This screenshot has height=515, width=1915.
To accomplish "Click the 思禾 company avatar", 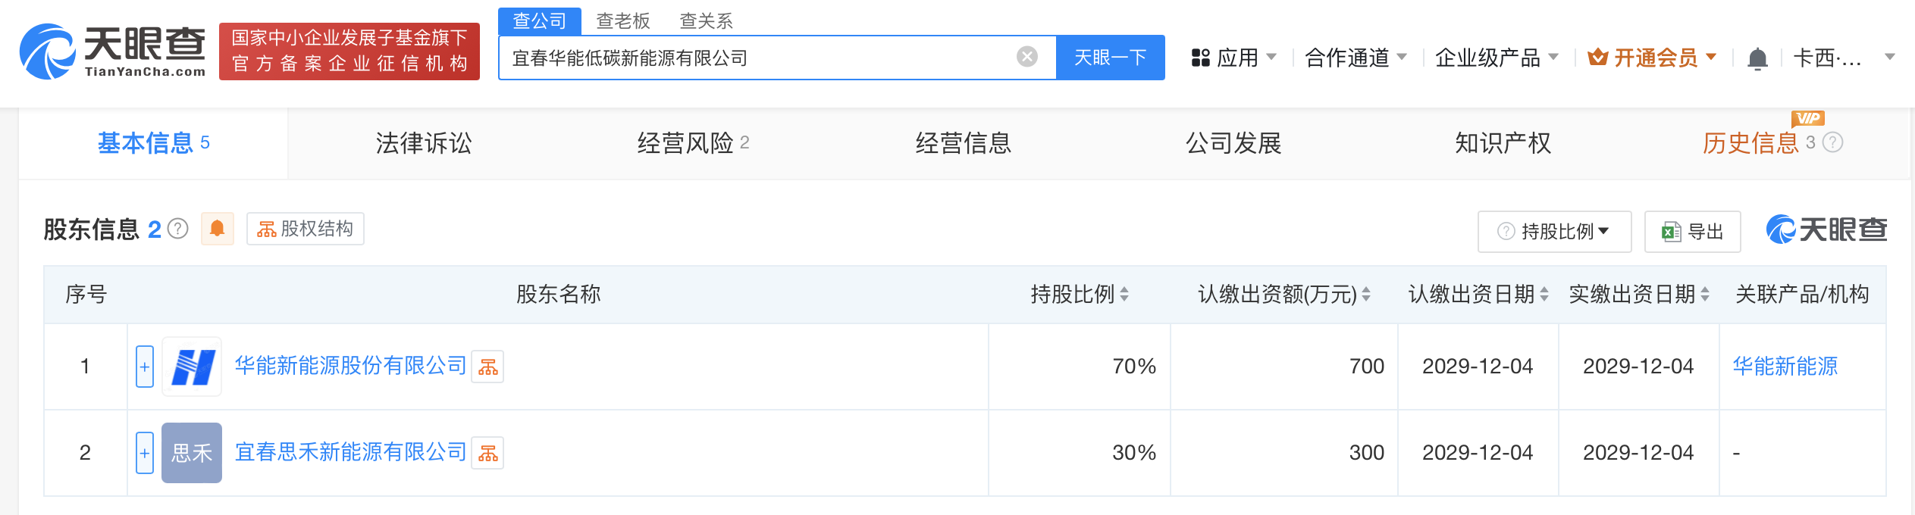I will pos(192,453).
